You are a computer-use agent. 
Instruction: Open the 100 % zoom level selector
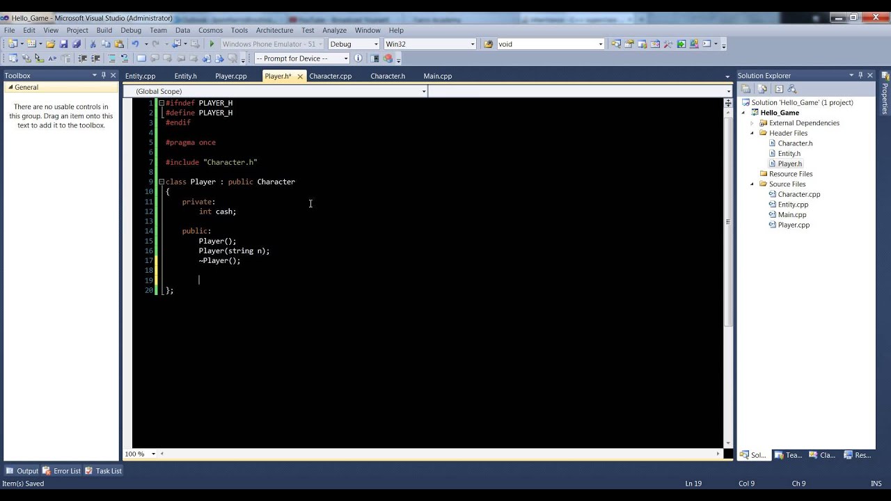coord(141,454)
